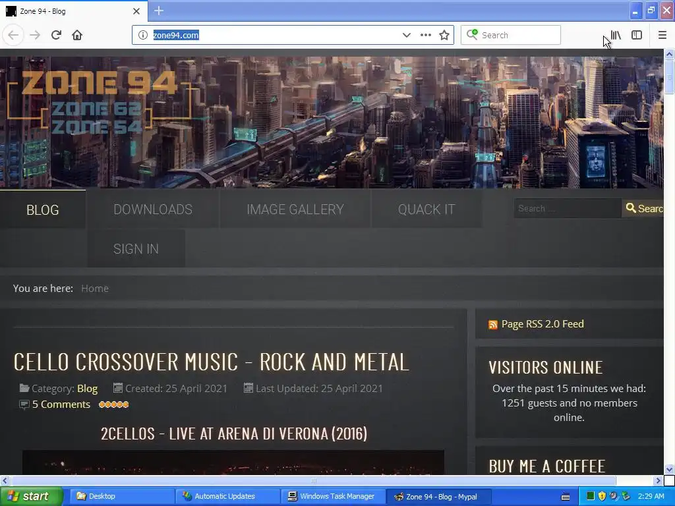Viewport: 675px width, 506px height.
Task: Click the 2:29 AM system clock
Action: [651, 496]
